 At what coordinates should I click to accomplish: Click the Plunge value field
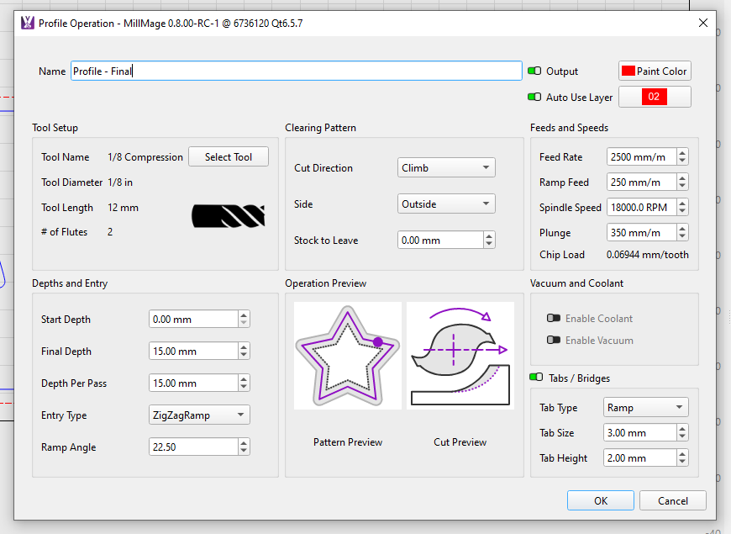641,232
